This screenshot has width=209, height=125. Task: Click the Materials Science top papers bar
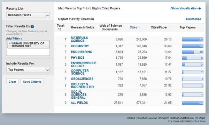pos(193,39)
